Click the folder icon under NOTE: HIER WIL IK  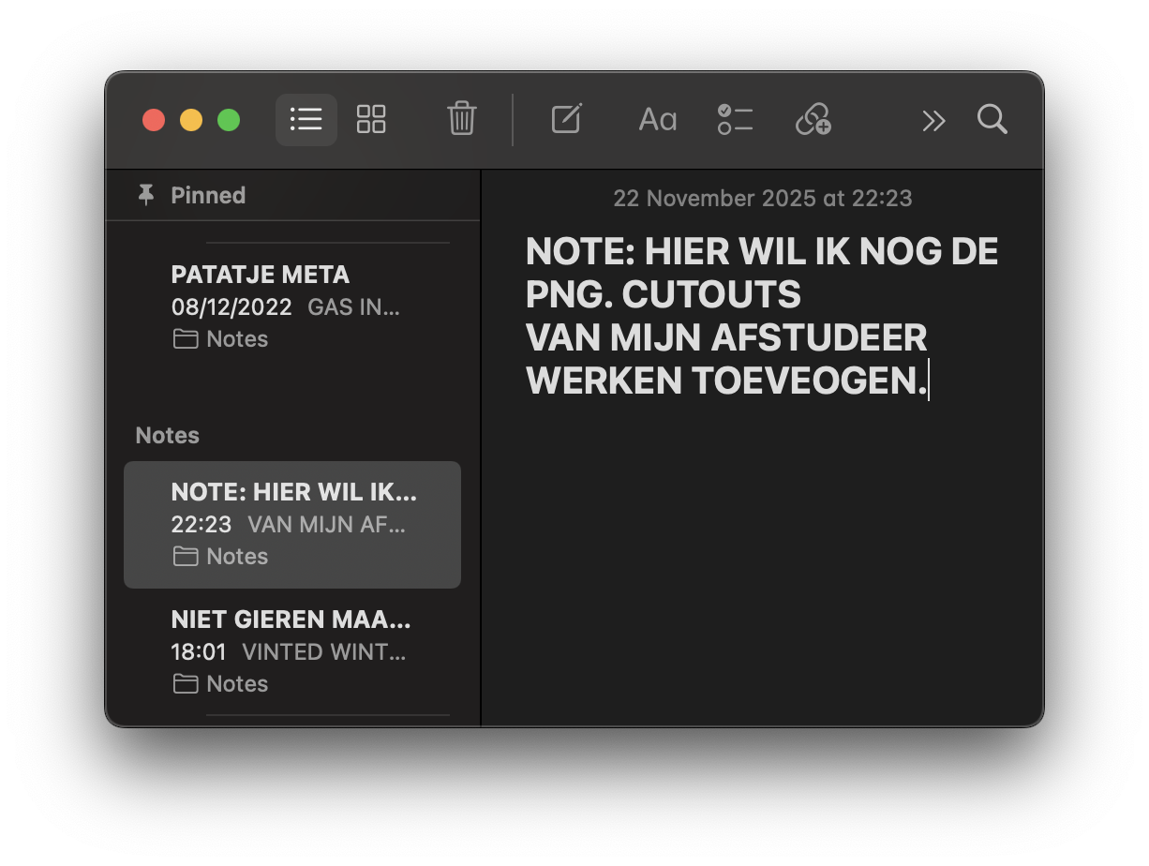click(186, 557)
